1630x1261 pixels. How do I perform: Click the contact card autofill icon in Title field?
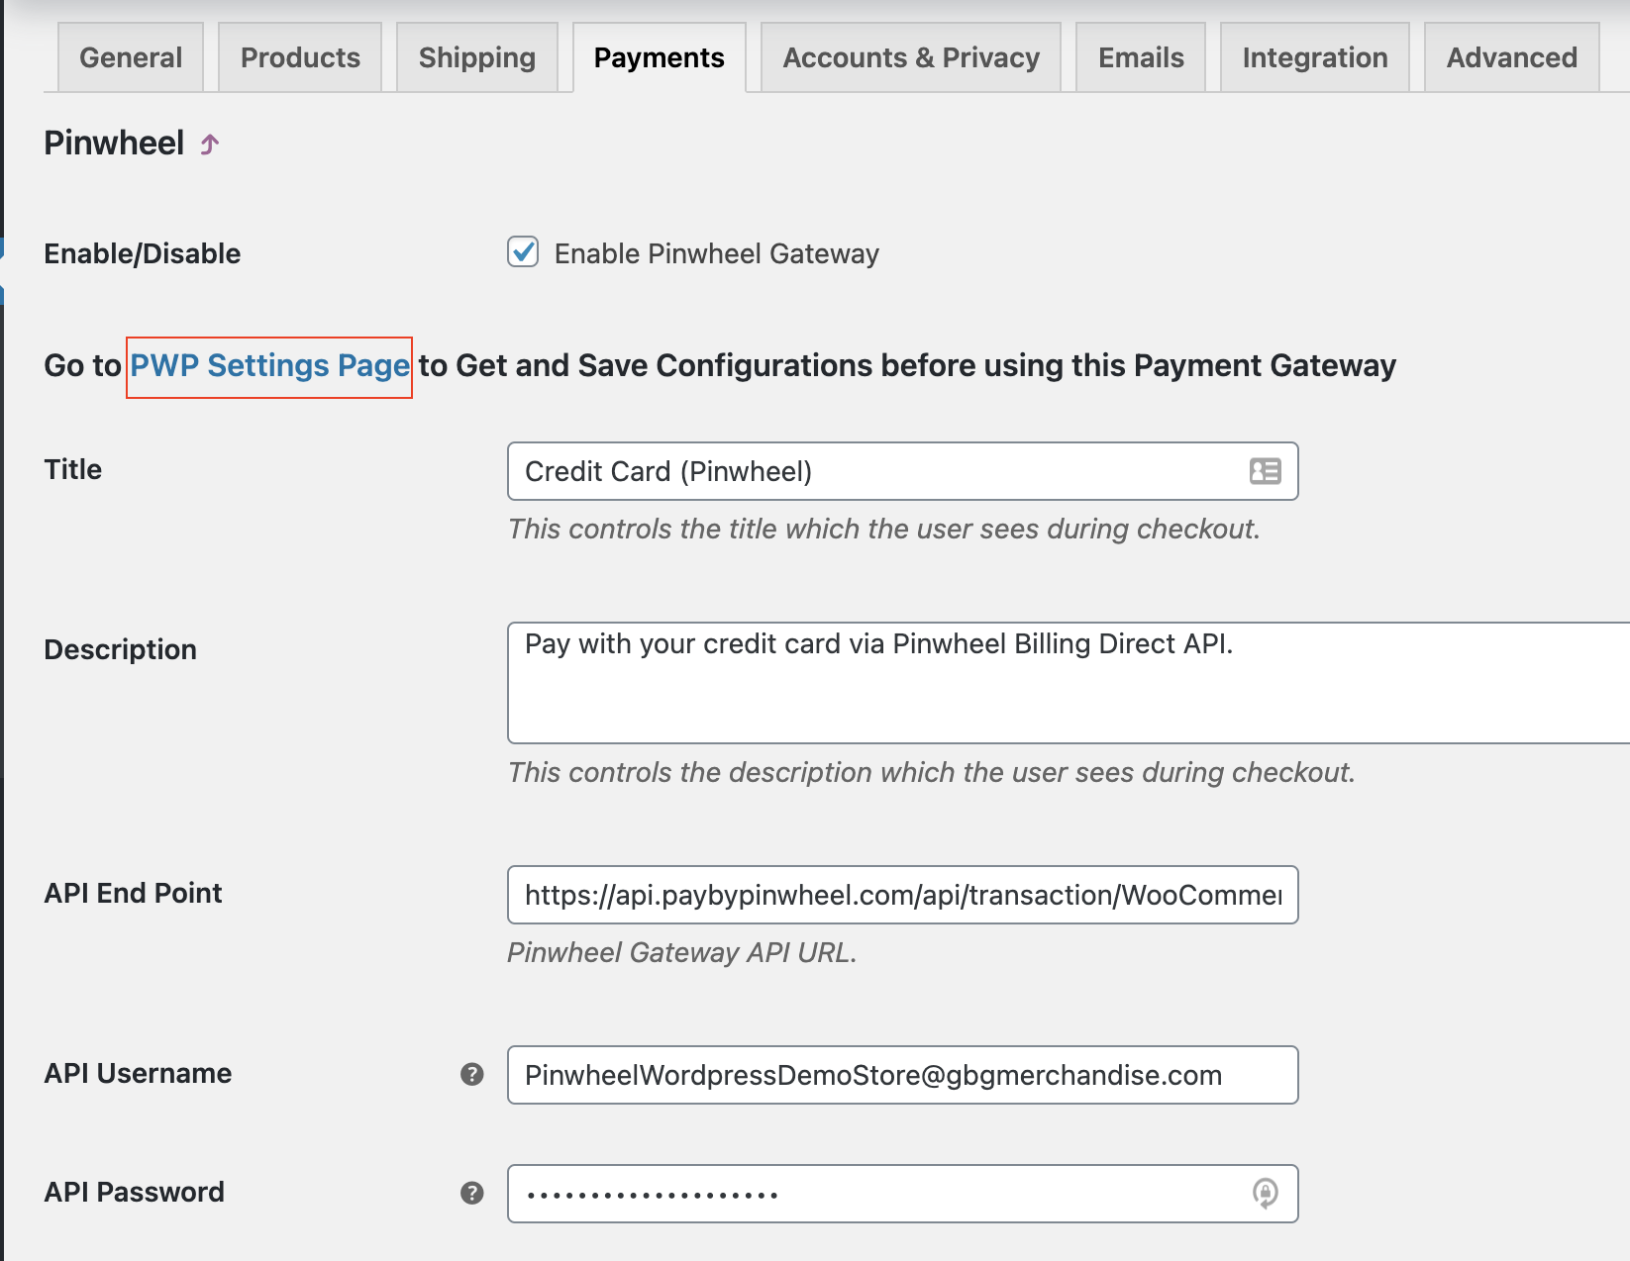pos(1265,471)
